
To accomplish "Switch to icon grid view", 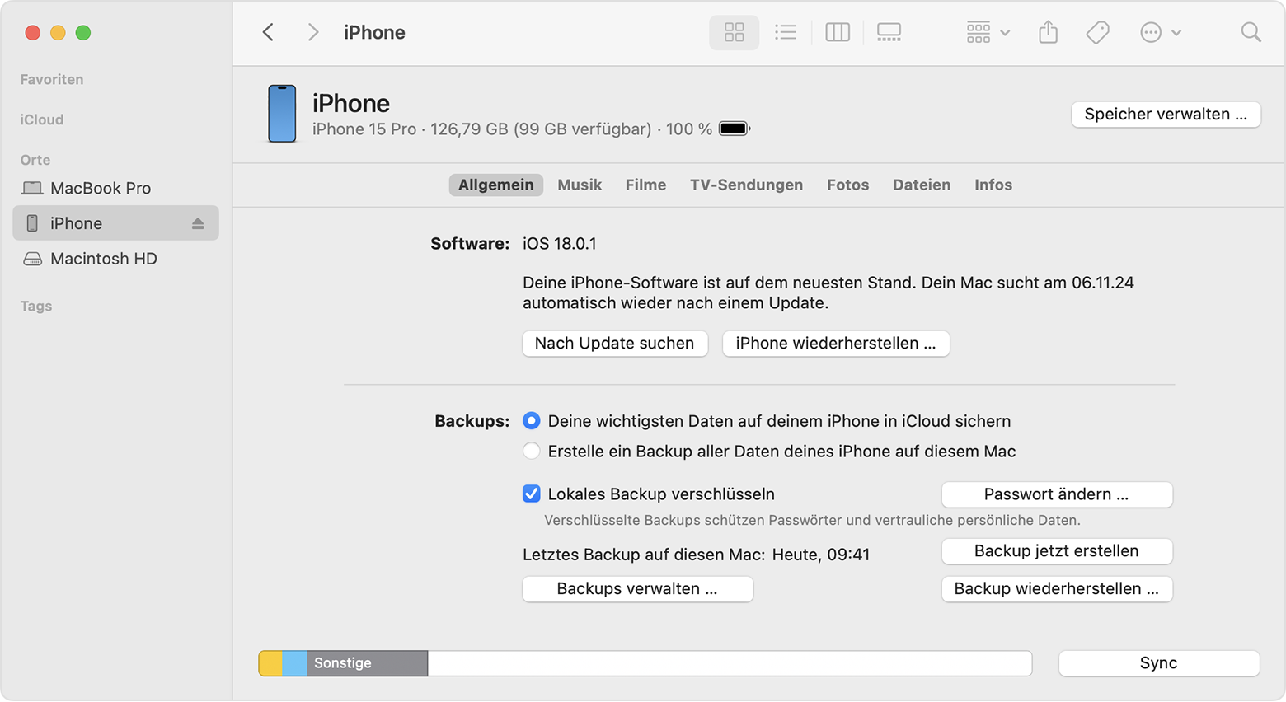I will [x=734, y=32].
